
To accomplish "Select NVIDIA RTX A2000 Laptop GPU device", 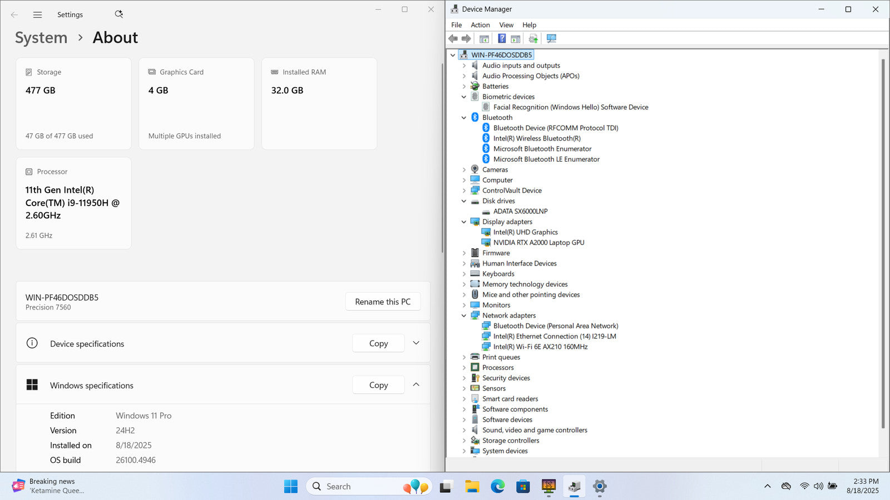I will point(538,243).
